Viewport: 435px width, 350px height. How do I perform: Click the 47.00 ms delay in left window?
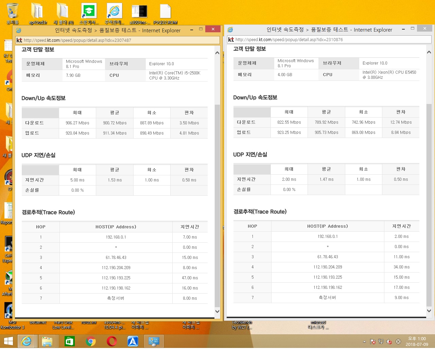coord(190,278)
